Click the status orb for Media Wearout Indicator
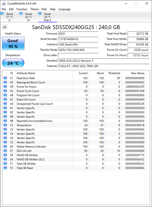 [5, 147]
